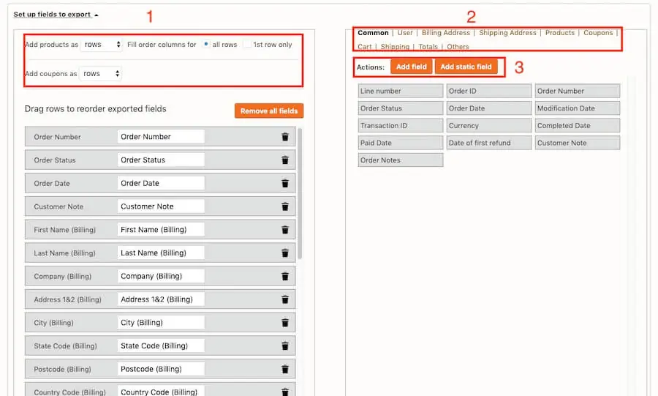658x396 pixels.
Task: Delete the Customer Note field row
Action: tap(285, 206)
